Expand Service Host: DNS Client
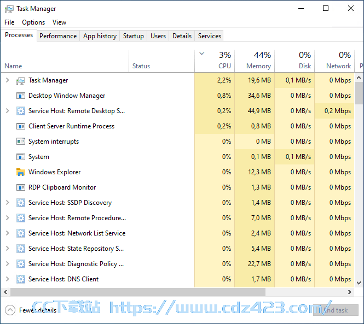The height and width of the screenshot is (324, 364). (x=8, y=279)
